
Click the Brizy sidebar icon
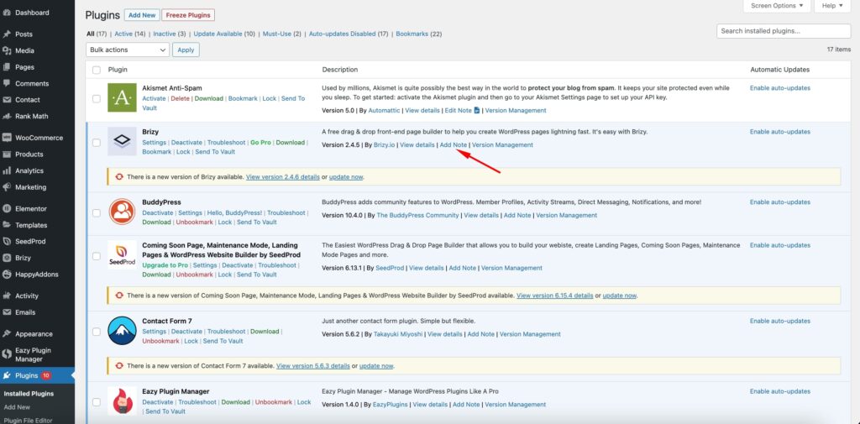(7, 258)
